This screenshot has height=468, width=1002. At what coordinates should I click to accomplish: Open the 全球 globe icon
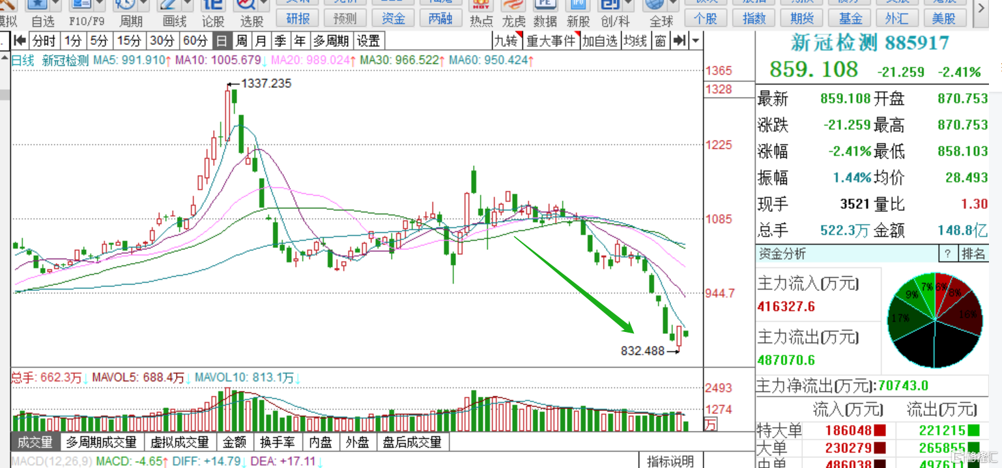(653, 5)
